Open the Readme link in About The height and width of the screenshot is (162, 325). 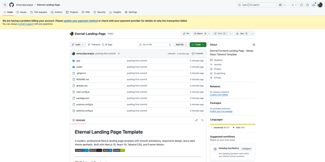click(216, 60)
